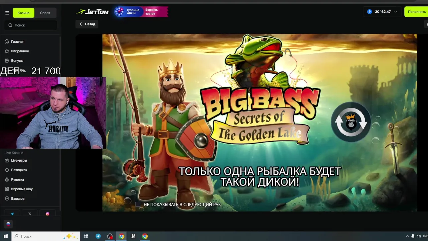Click the microphone icon in the system tray
Image resolution: width=428 pixels, height=241 pixels.
tap(413, 236)
